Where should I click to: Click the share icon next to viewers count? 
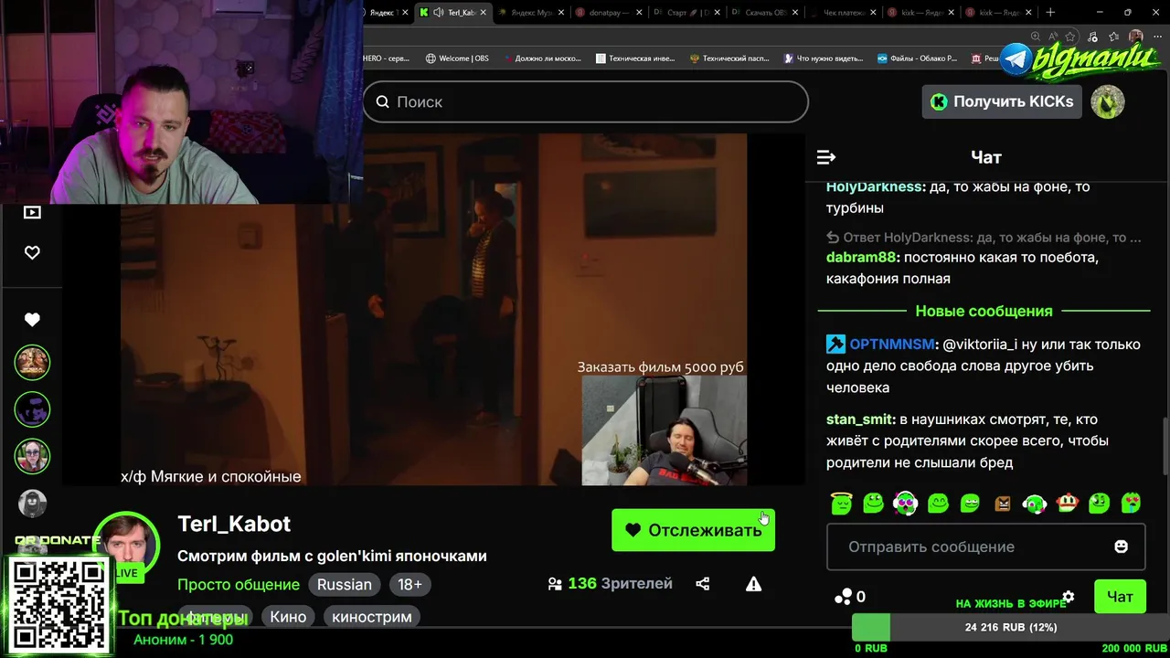tap(703, 584)
